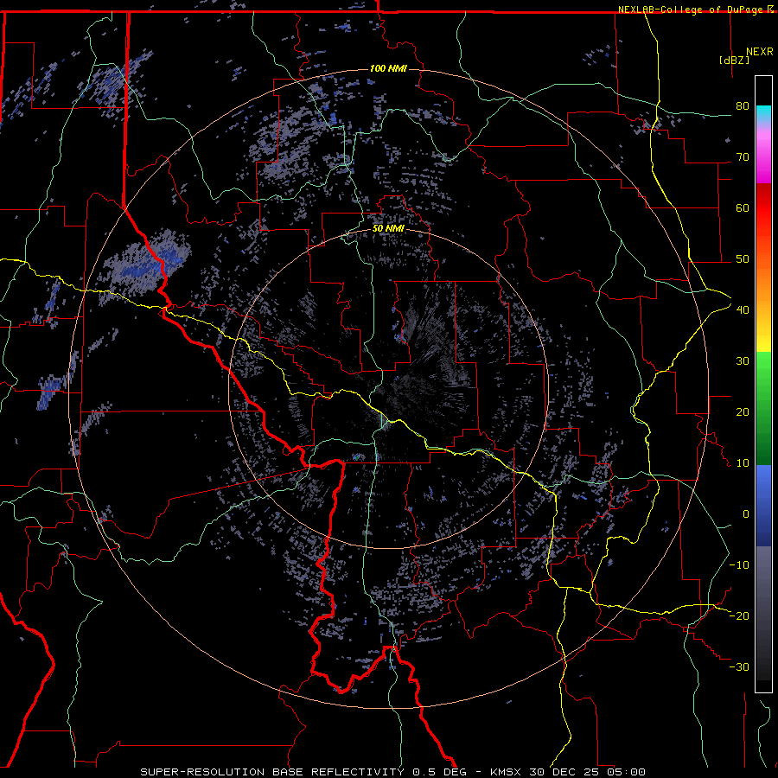Click the 10 dBZ scale label

[743, 463]
